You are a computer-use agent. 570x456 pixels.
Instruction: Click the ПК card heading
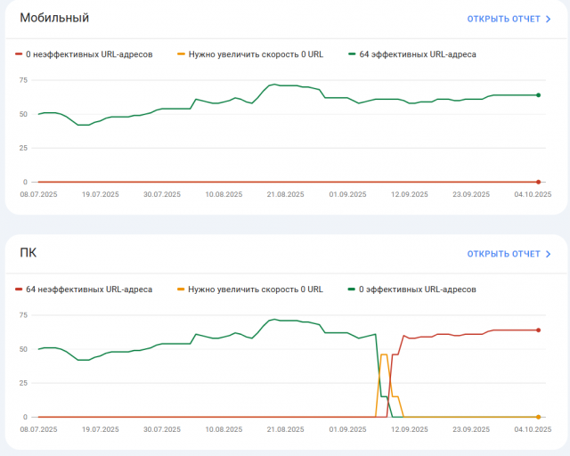tap(28, 254)
